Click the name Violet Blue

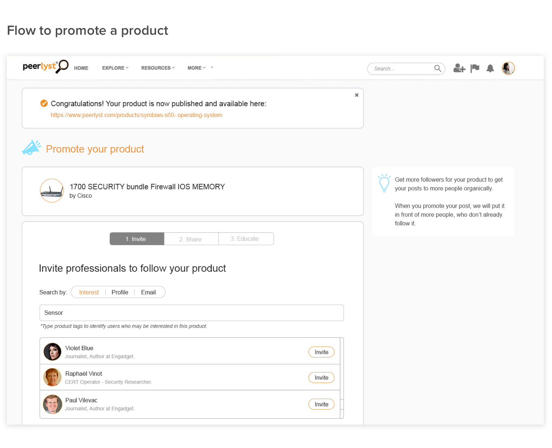click(79, 348)
